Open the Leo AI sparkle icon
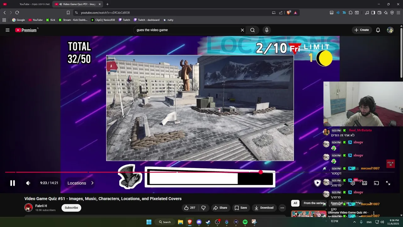403x227 pixels. click(x=386, y=13)
